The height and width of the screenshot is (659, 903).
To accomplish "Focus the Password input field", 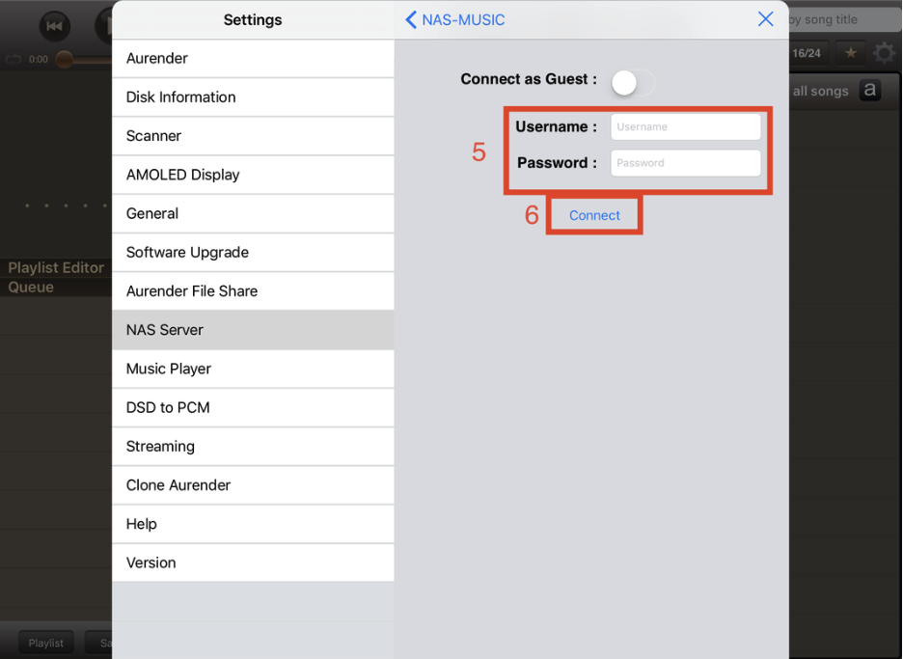I will [685, 163].
